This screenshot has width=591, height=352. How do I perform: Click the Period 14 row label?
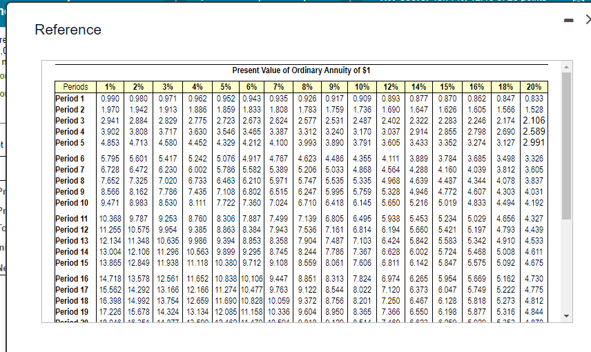(x=72, y=251)
